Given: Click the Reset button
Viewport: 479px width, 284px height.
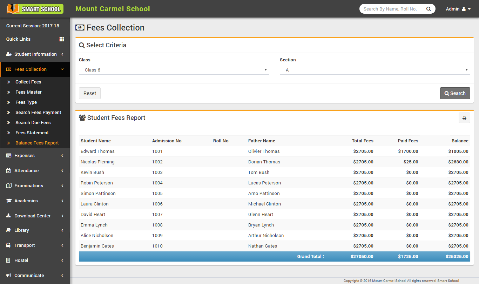Looking at the screenshot, I should tap(89, 93).
